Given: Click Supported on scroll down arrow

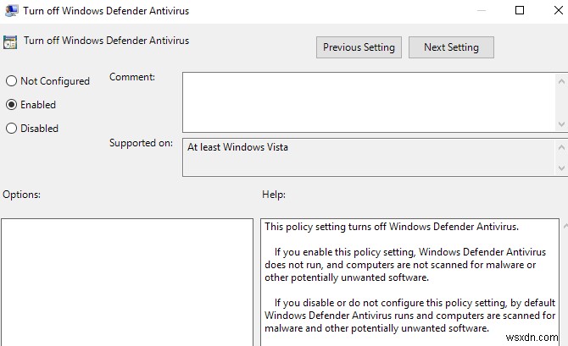Looking at the screenshot, I should click(x=563, y=169).
